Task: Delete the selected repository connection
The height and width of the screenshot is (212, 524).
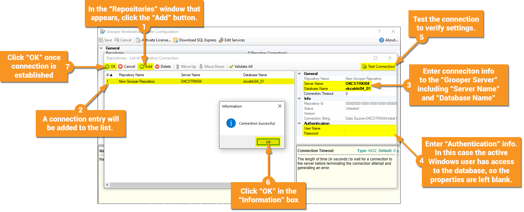Action: [163, 67]
